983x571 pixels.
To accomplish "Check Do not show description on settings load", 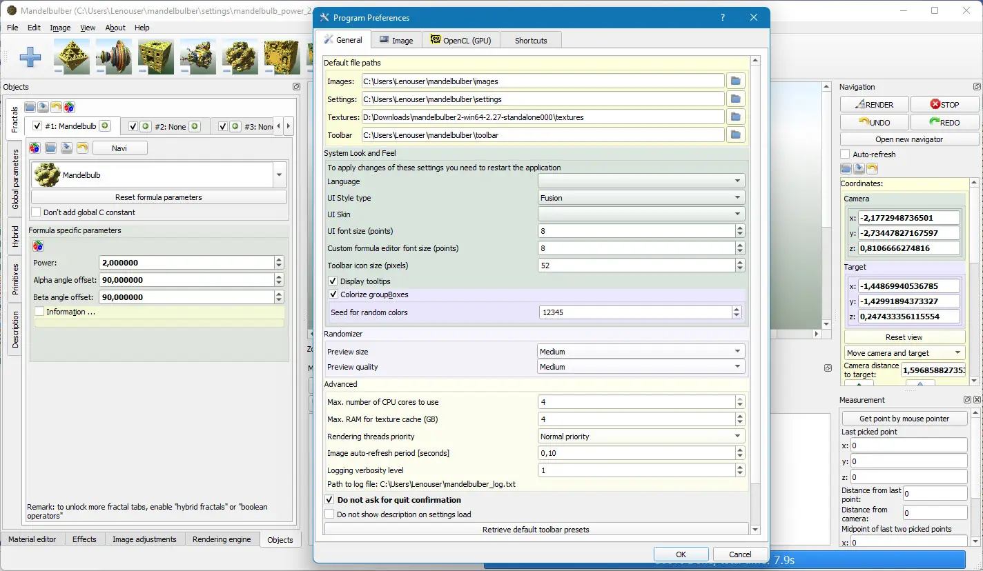I will pyautogui.click(x=329, y=514).
